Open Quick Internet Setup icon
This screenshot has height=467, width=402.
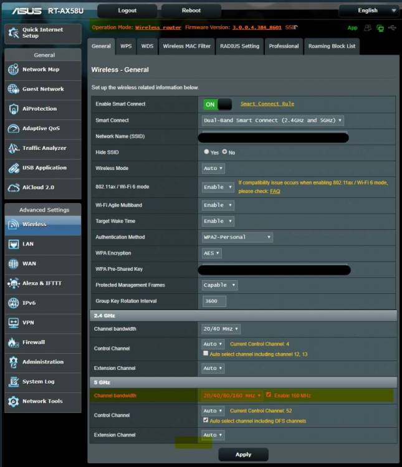(14, 33)
